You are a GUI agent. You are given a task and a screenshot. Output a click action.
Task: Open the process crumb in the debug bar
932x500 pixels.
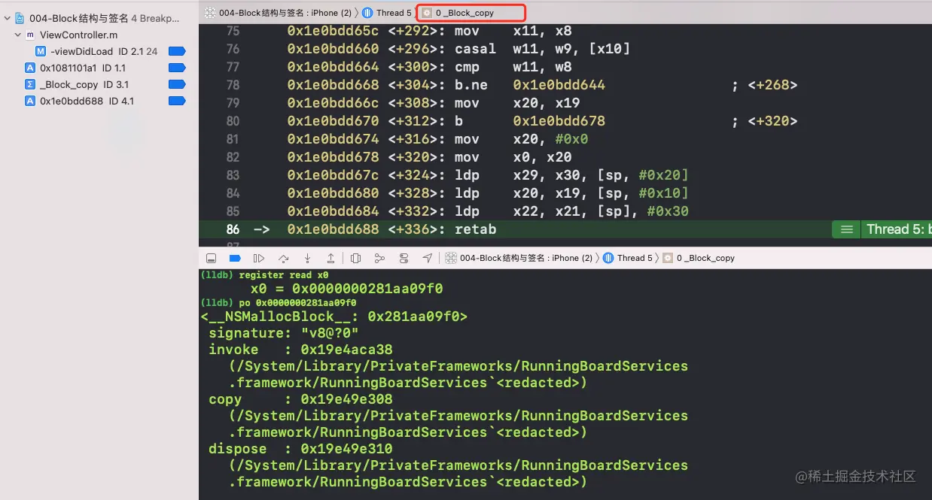tap(519, 258)
